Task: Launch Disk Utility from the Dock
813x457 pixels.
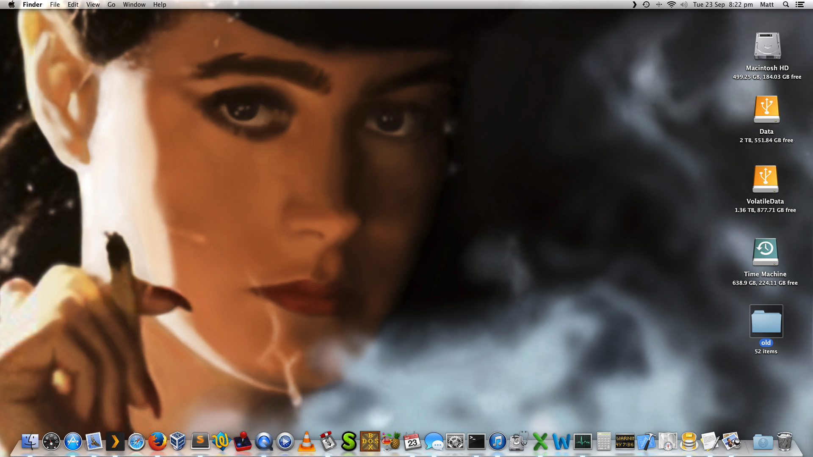Action: pyautogui.click(x=519, y=442)
